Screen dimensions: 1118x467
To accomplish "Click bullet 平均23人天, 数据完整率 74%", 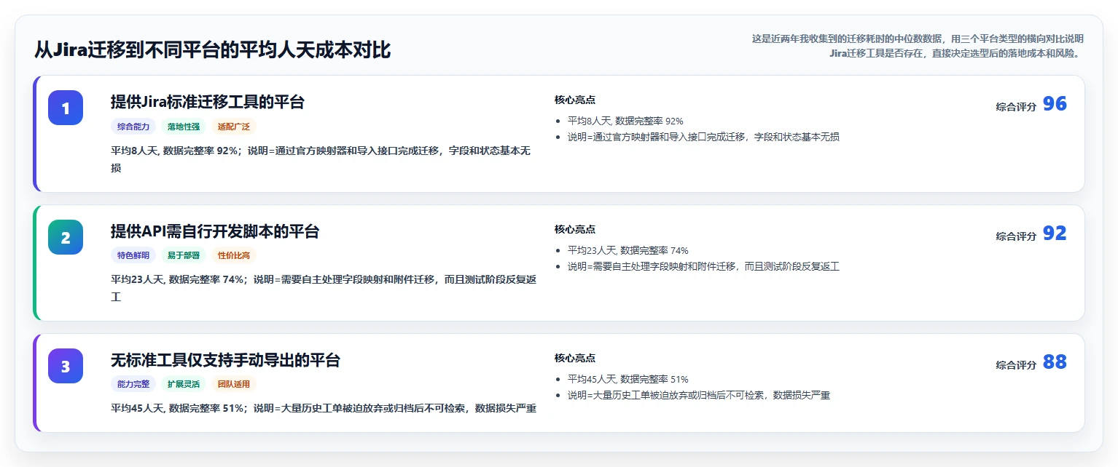I will [x=628, y=250].
